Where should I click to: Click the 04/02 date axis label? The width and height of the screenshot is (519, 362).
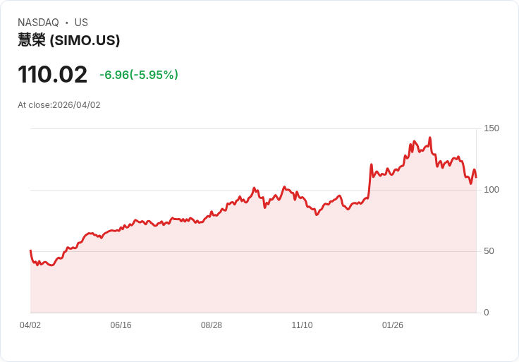tap(30, 325)
